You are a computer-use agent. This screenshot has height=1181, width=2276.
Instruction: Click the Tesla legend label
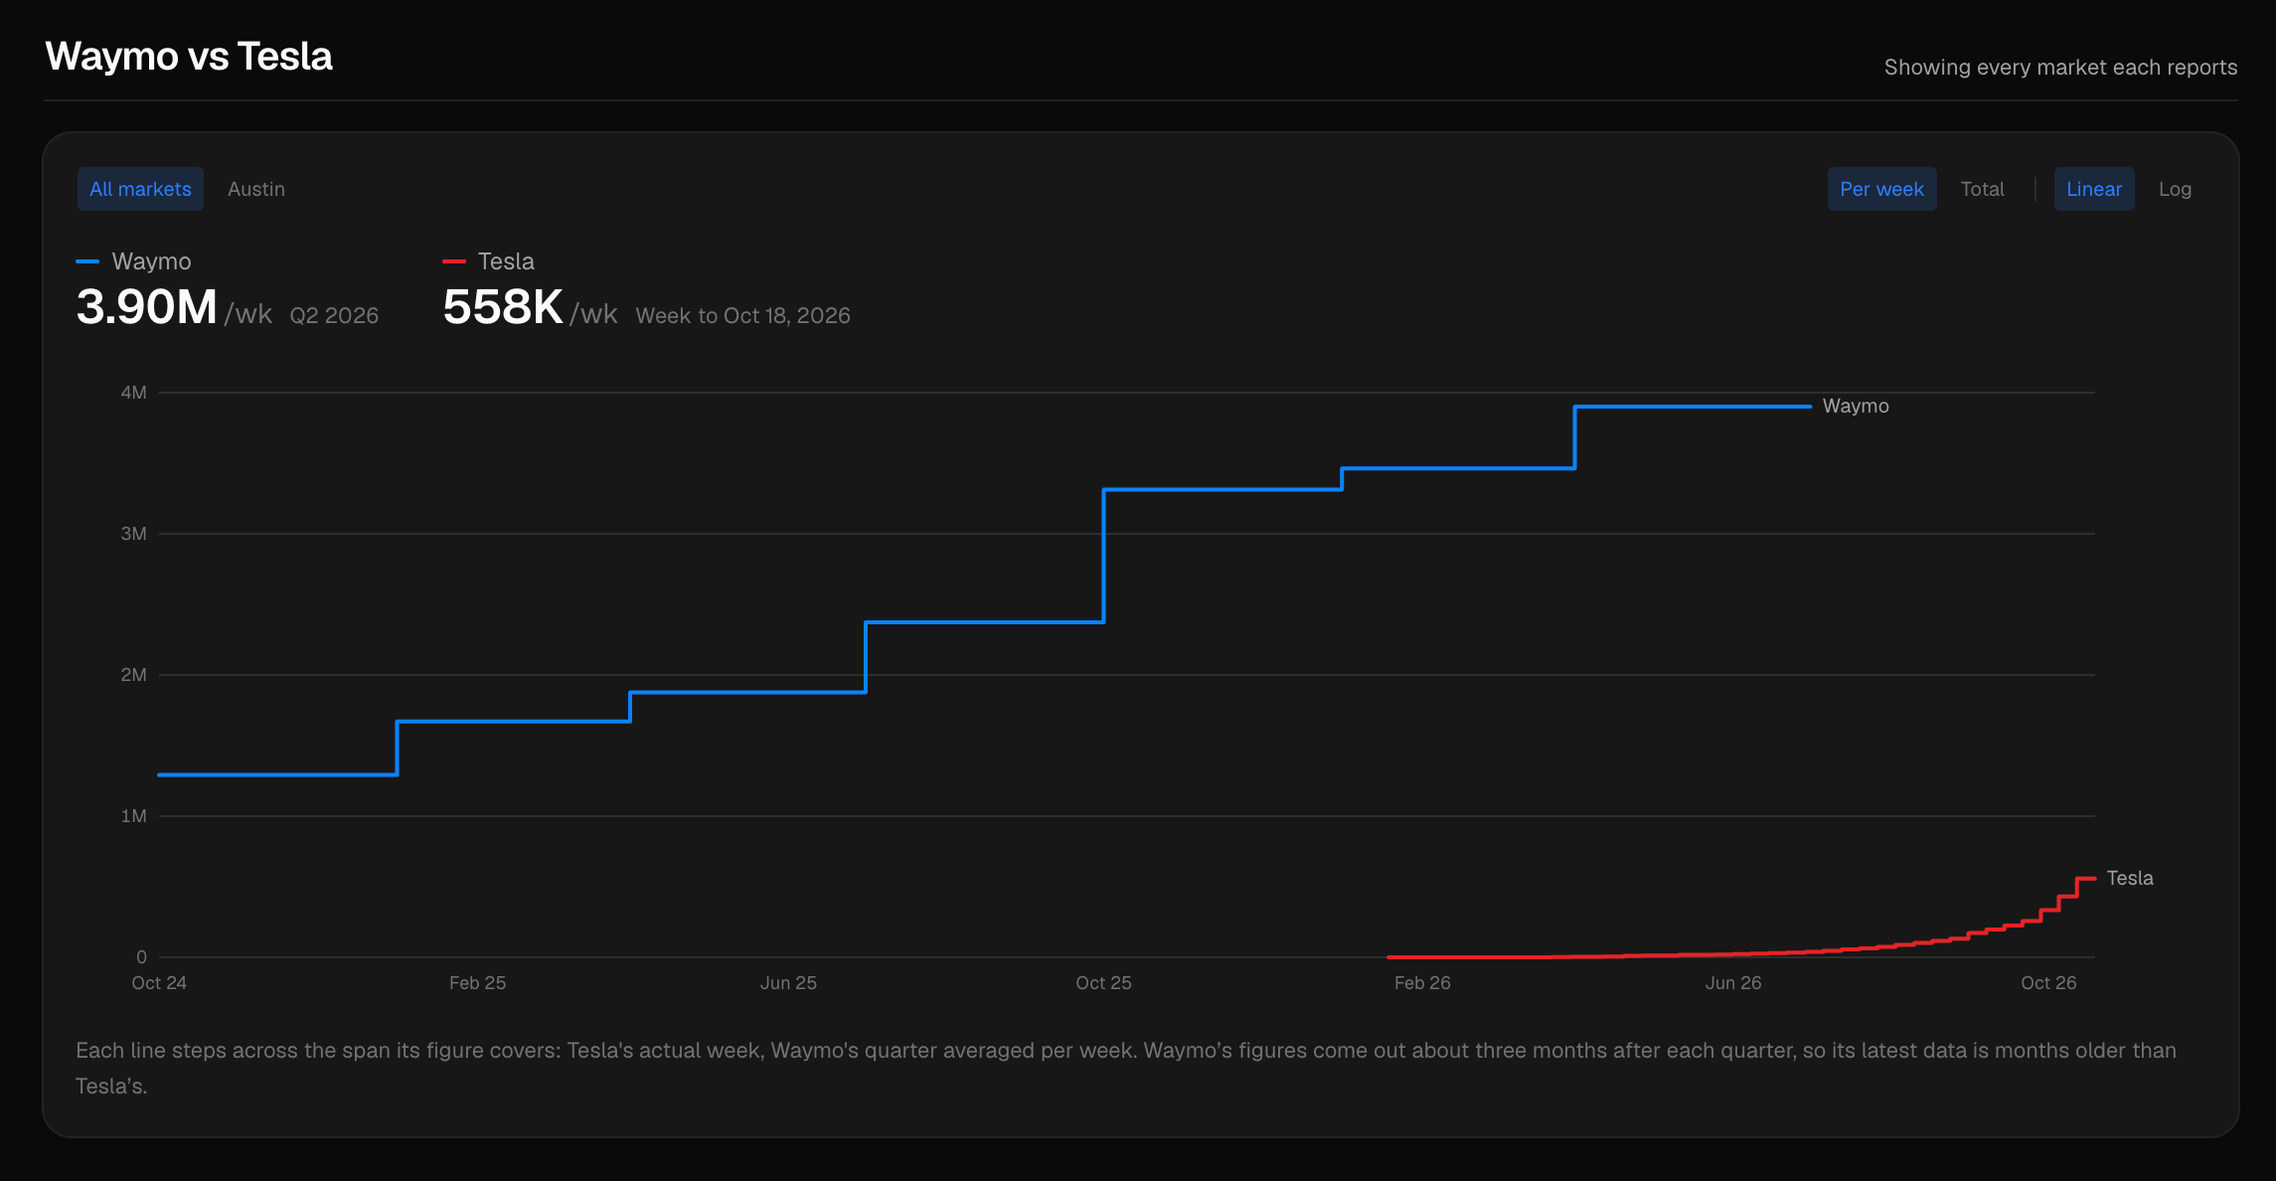click(x=506, y=261)
